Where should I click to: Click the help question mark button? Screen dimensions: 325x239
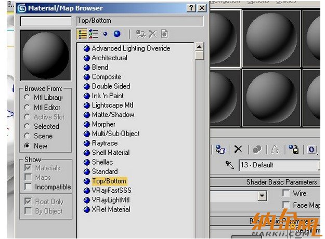click(191, 8)
